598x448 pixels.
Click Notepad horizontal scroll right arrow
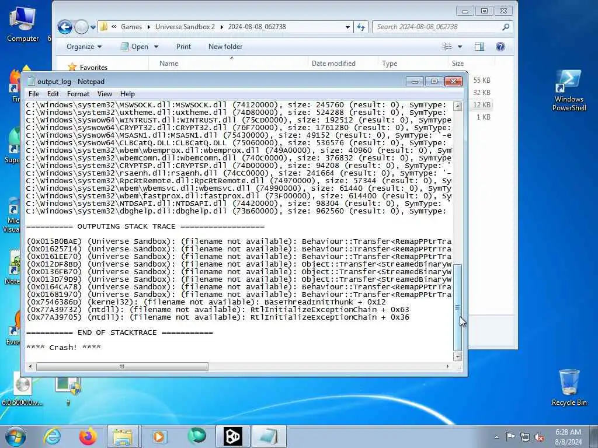[447, 366]
